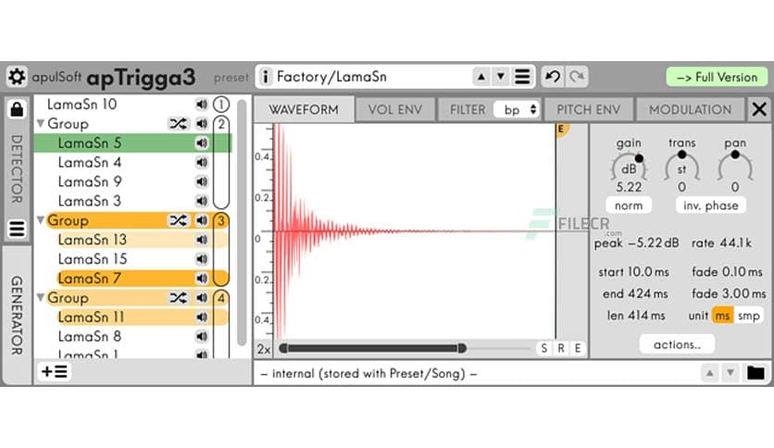Toggle shuffle on Group 3
This screenshot has width=774, height=448.
[x=178, y=220]
